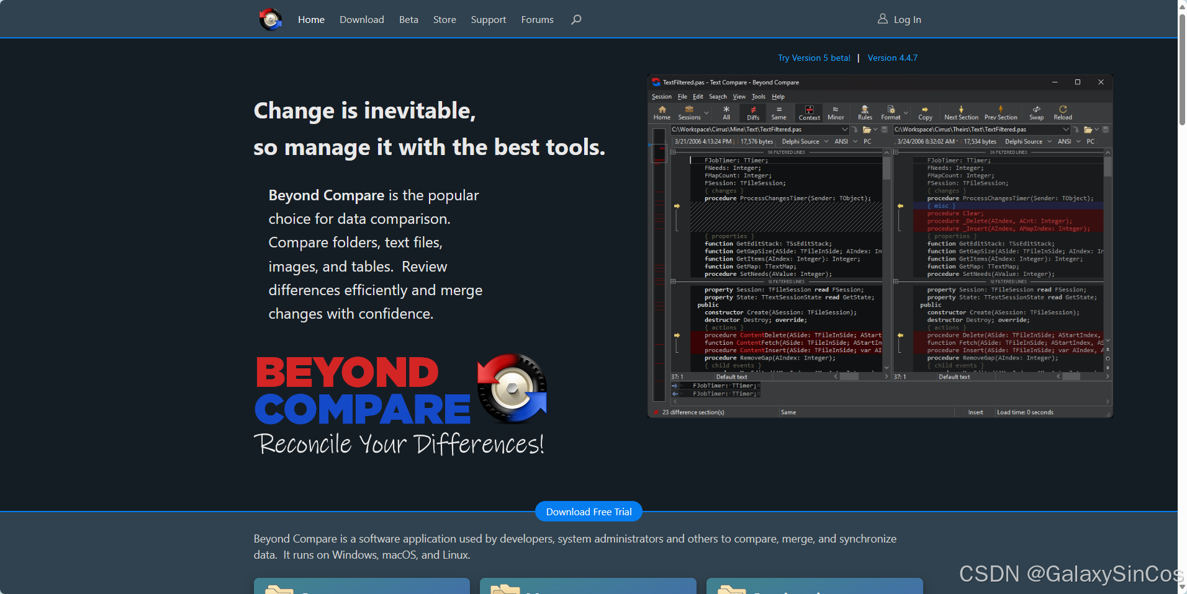This screenshot has height=594, width=1187.
Task: Open the site search magnifier icon
Action: pyautogui.click(x=576, y=19)
